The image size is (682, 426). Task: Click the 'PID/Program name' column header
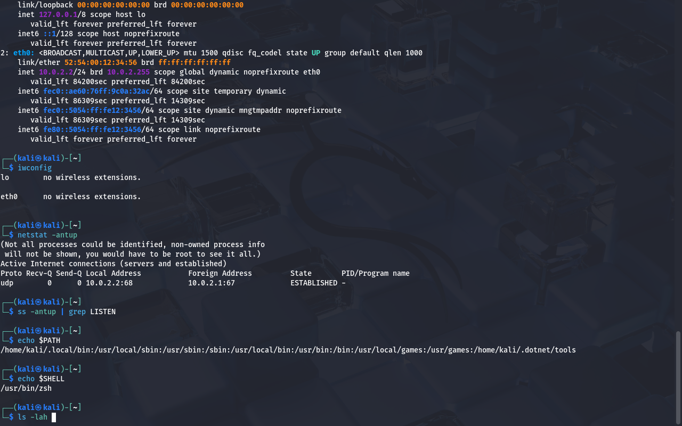click(376, 273)
